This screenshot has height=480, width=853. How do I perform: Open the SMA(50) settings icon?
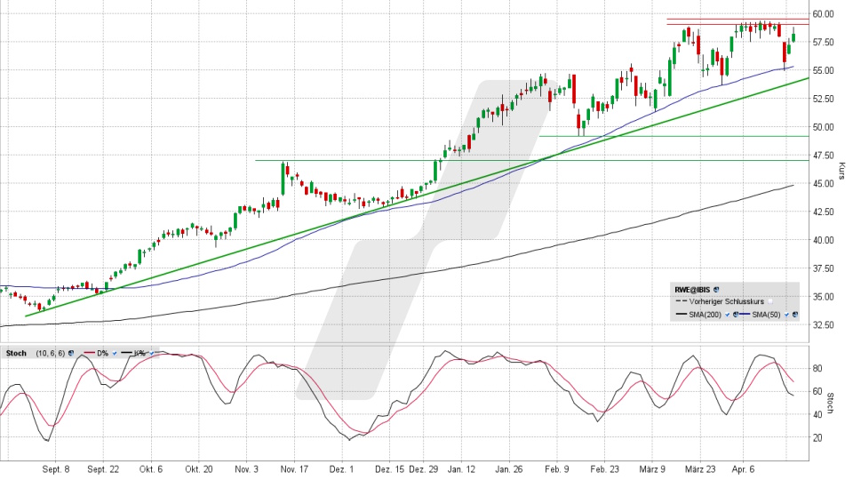pyautogui.click(x=795, y=315)
